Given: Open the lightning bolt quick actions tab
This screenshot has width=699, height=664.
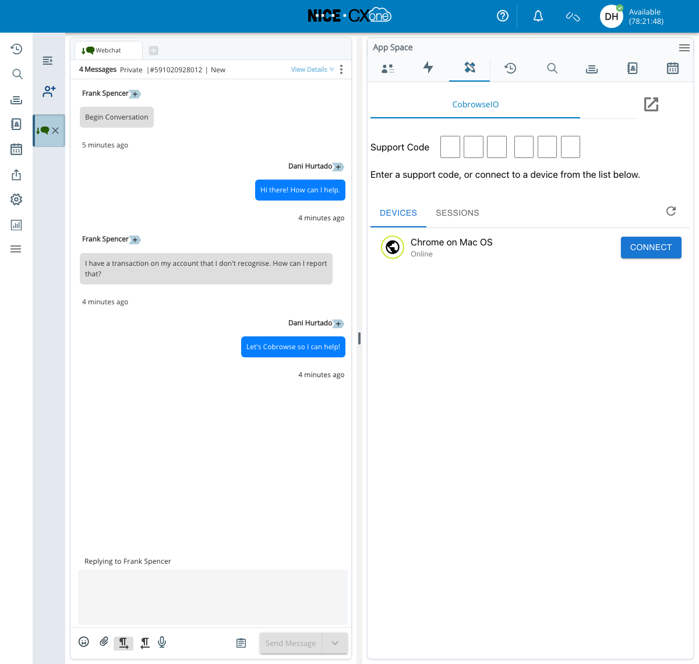Looking at the screenshot, I should click(x=428, y=68).
